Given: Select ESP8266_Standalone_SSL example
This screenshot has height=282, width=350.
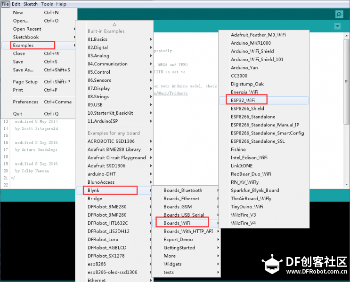Looking at the screenshot, I should (264, 141).
